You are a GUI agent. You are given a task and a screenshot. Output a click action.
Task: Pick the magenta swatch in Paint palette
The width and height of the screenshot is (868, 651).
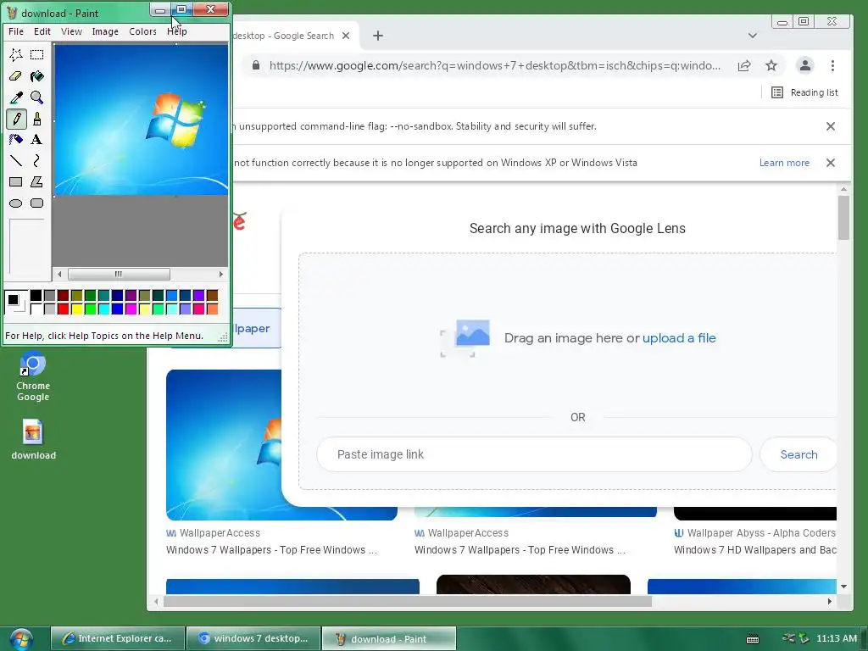click(131, 309)
